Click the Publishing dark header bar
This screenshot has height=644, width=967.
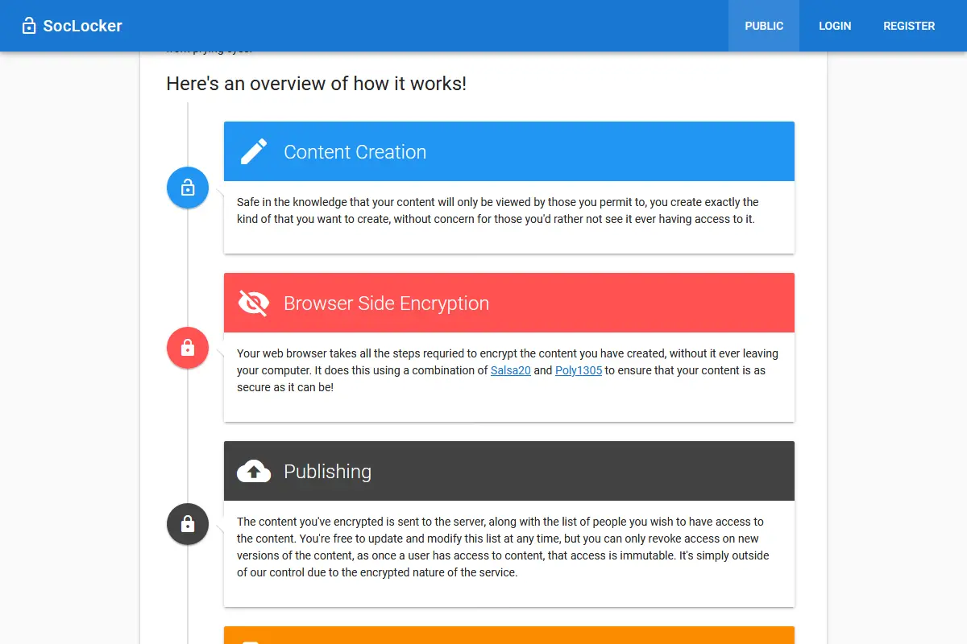pos(509,471)
